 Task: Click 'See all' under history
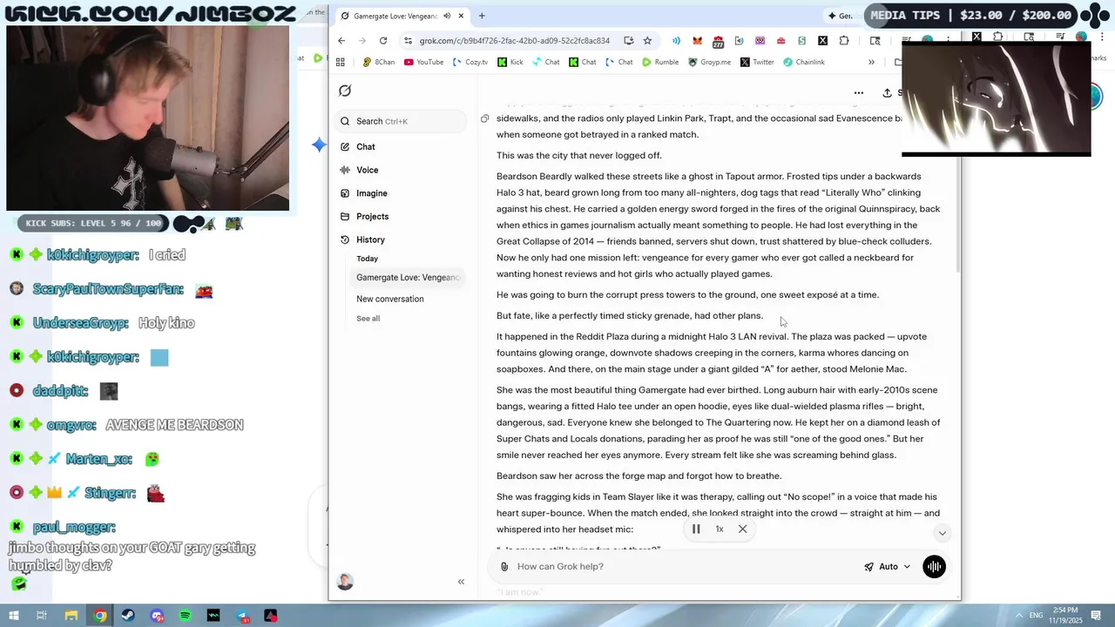coord(368,318)
